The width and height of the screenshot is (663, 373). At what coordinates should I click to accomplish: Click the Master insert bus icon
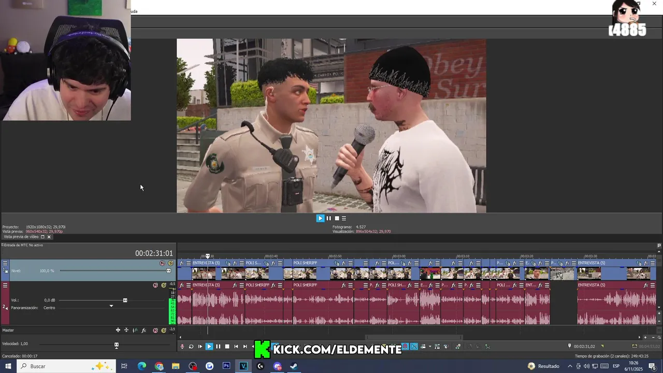118,330
